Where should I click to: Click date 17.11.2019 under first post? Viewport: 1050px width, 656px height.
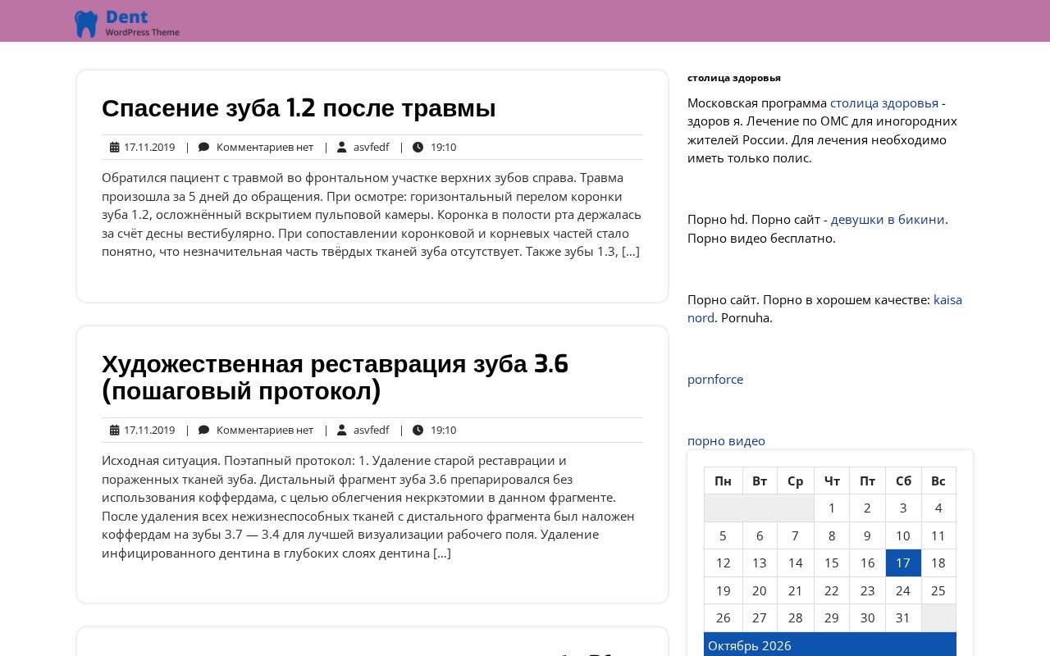pyautogui.click(x=149, y=148)
